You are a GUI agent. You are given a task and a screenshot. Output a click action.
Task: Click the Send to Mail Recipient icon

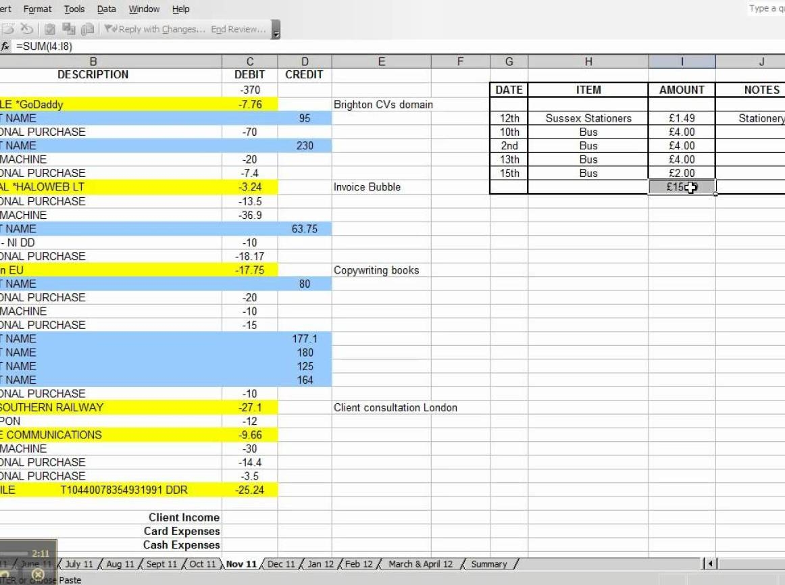point(86,30)
